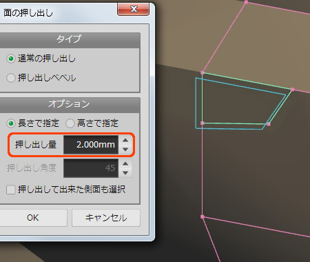Click the タイプ section header
Screen dimensions: 310x262
click(x=69, y=39)
